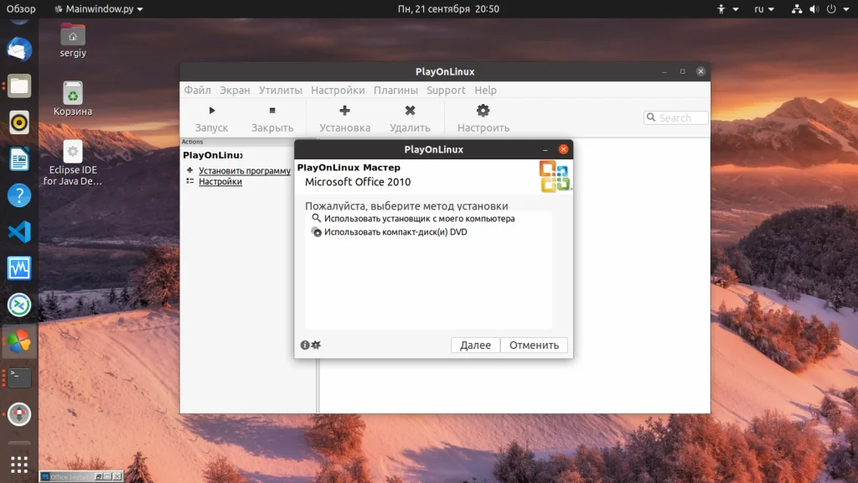Click the Установить программу link
The image size is (858, 483).
pos(245,171)
